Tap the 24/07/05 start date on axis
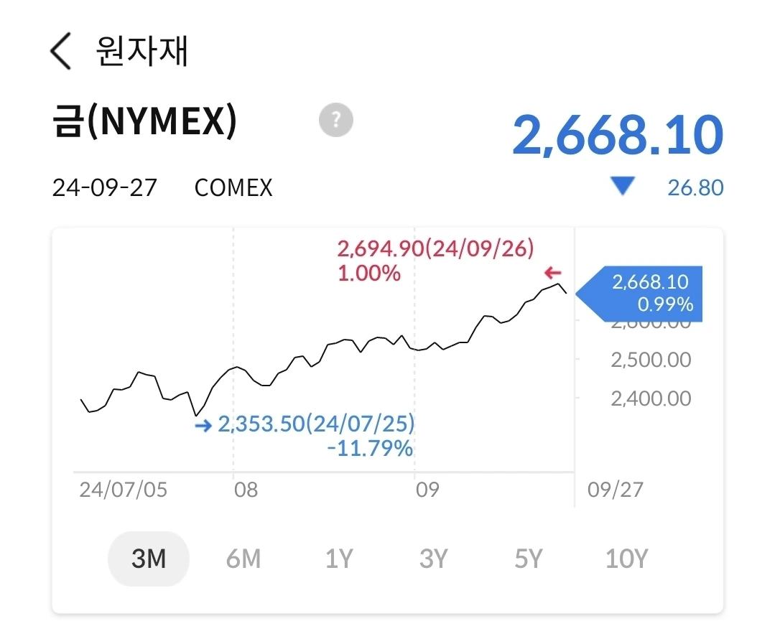775x644 pixels. pos(123,490)
